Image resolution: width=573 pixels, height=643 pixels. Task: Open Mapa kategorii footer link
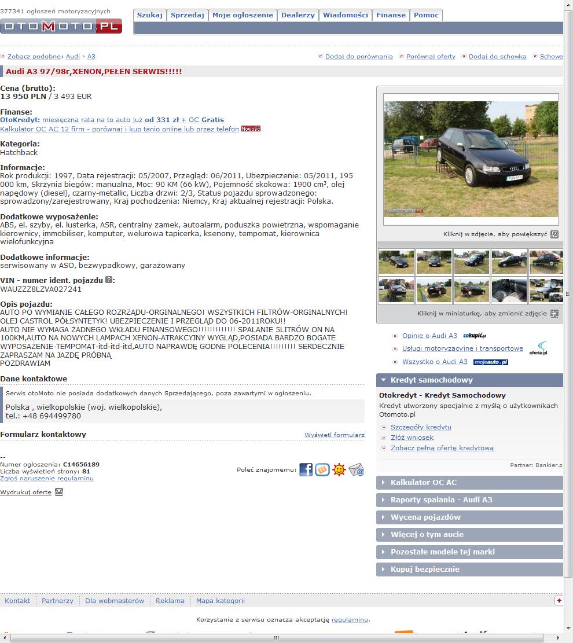click(221, 601)
